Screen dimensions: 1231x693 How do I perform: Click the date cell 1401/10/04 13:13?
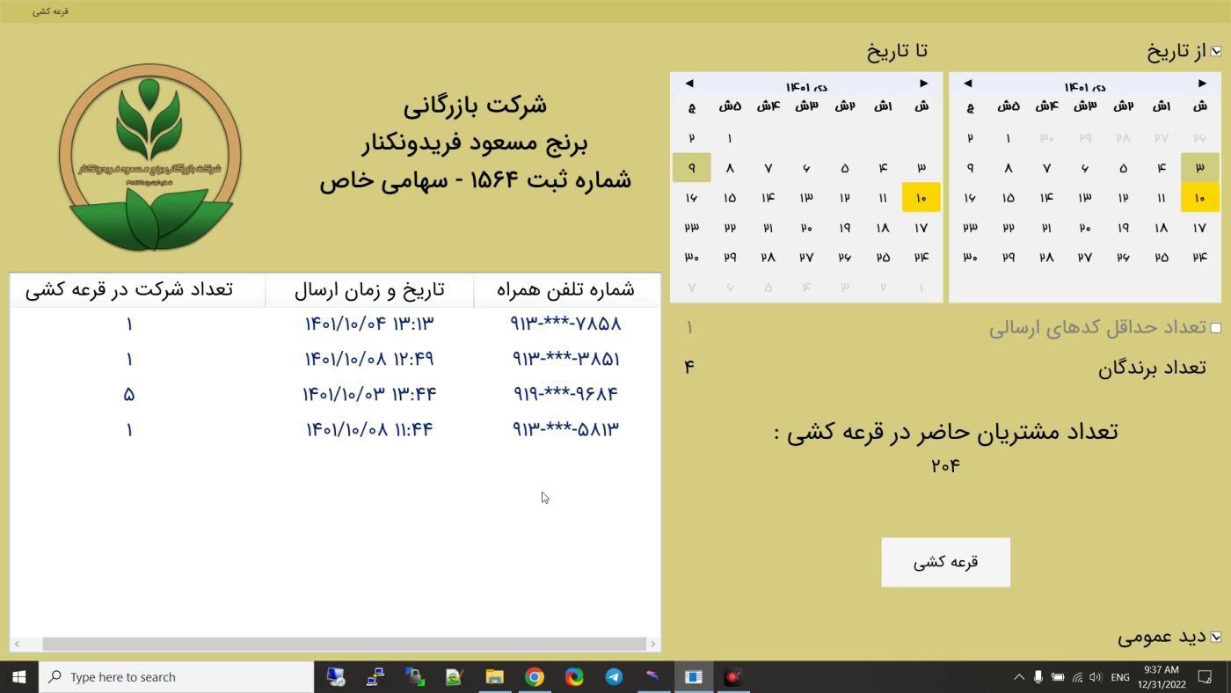(369, 324)
